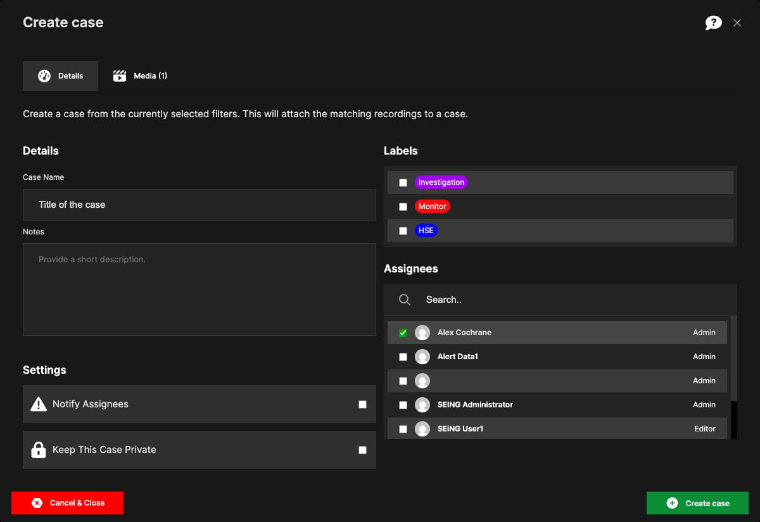Click SEING Administrator's avatar icon
Image resolution: width=760 pixels, height=522 pixels.
point(422,405)
